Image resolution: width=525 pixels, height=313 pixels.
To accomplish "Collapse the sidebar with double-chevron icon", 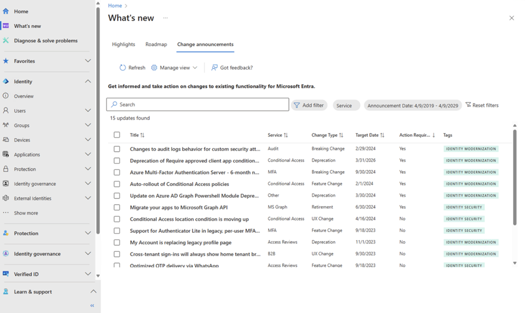I will point(92,305).
